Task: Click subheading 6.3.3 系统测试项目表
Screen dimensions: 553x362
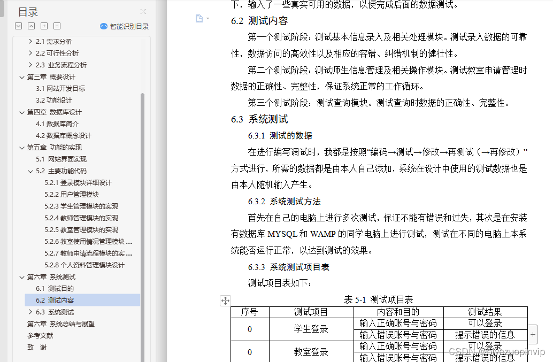Action: point(288,267)
